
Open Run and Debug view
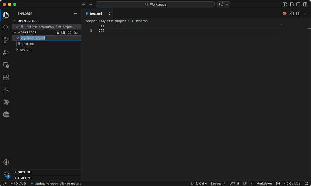coord(6,52)
